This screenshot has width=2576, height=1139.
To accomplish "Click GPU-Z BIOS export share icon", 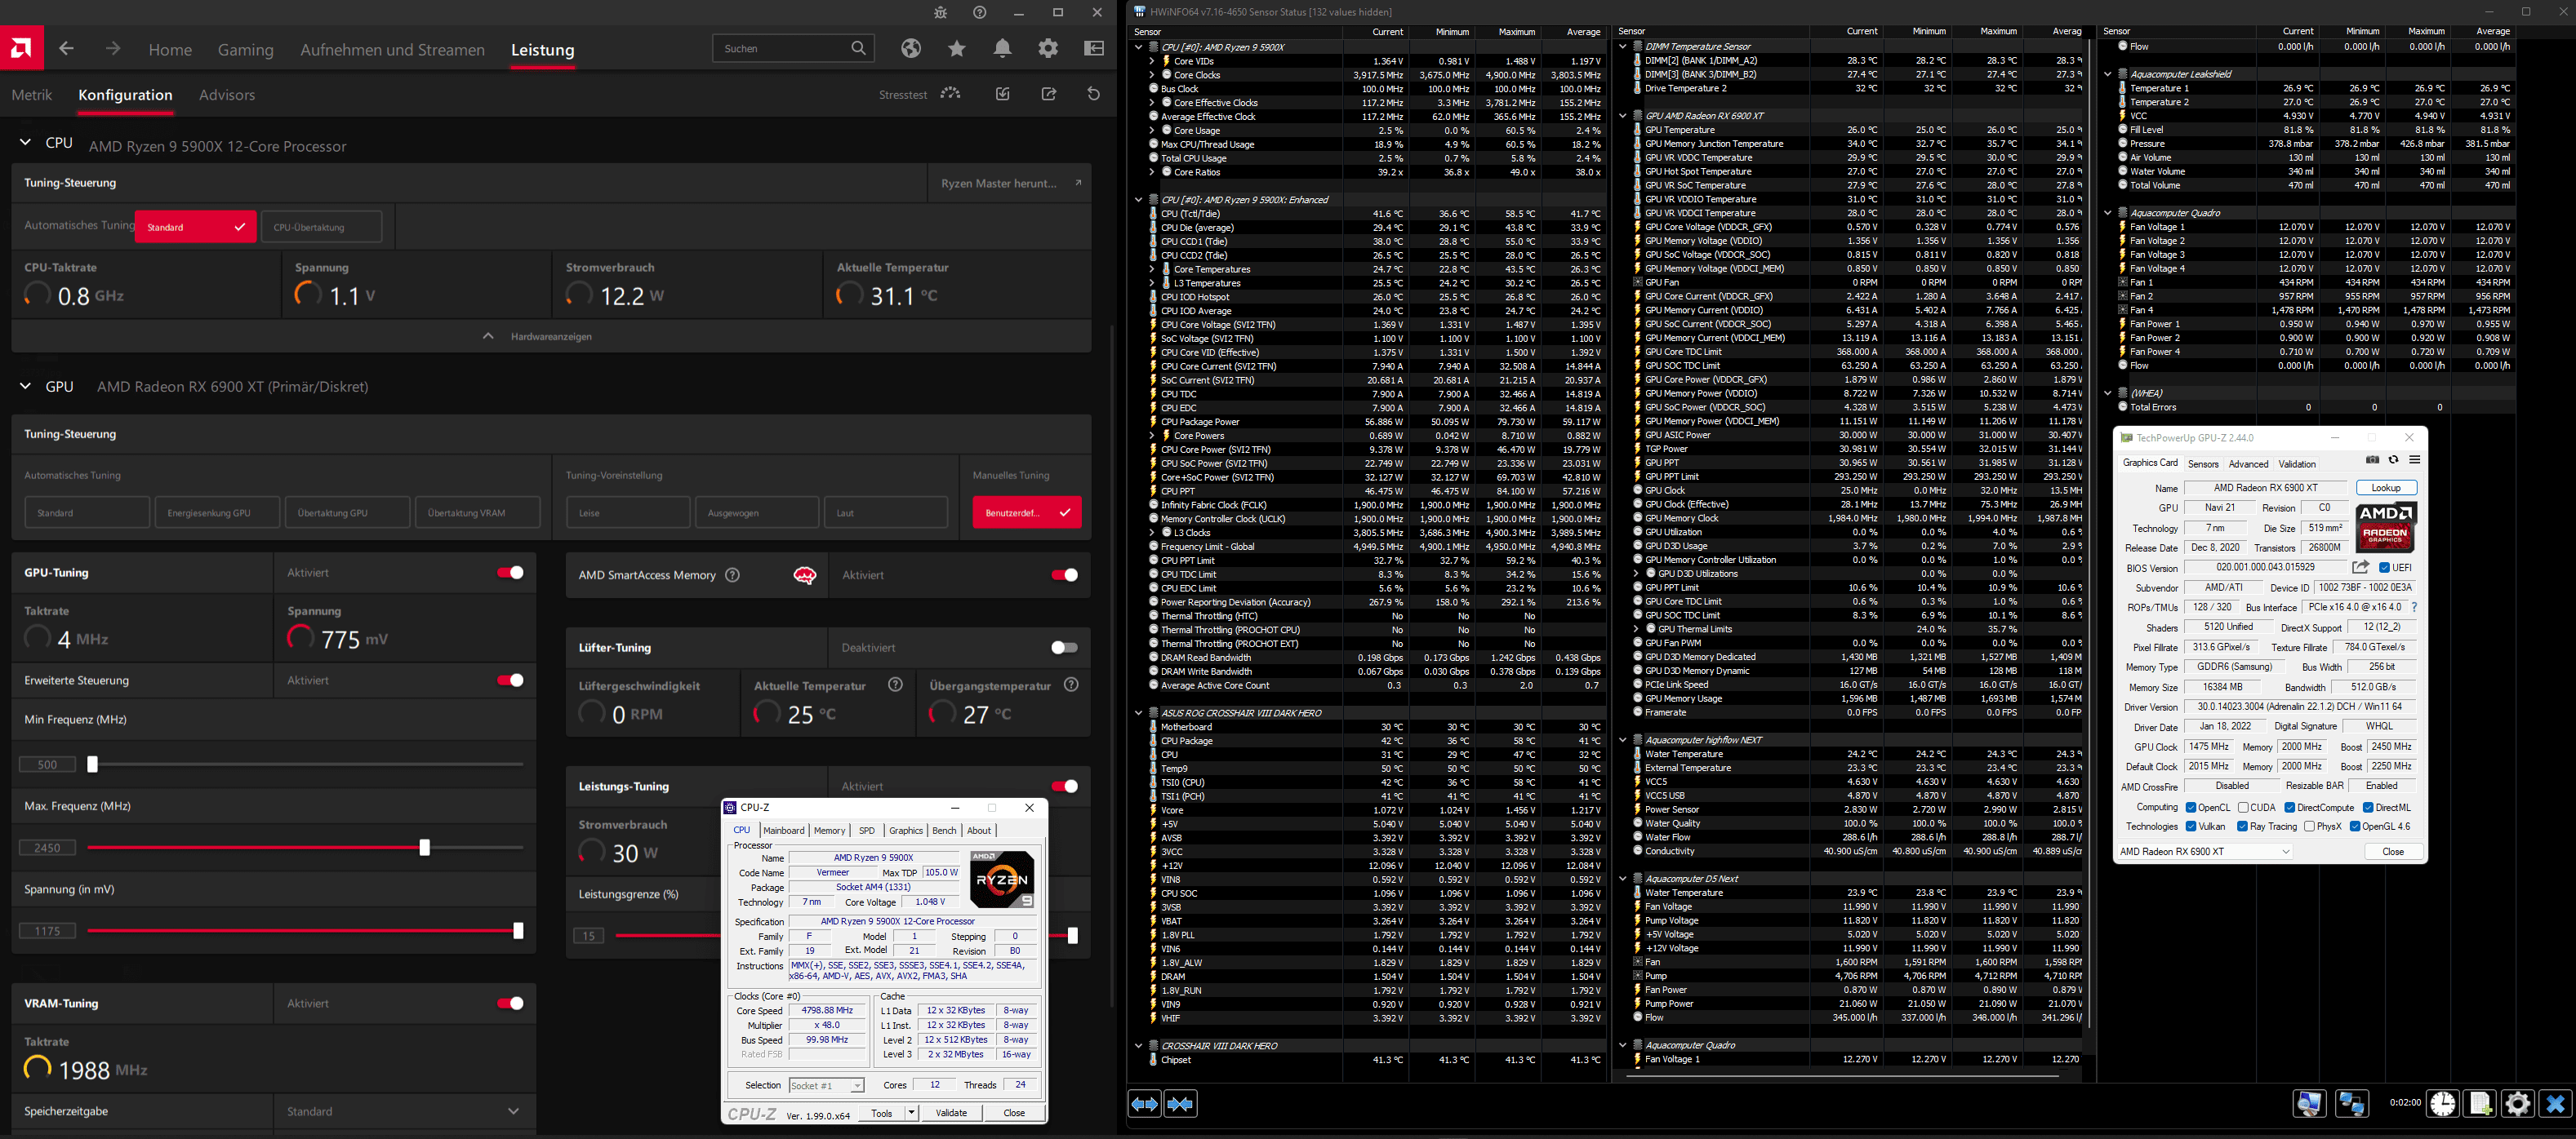I will pos(2360,566).
